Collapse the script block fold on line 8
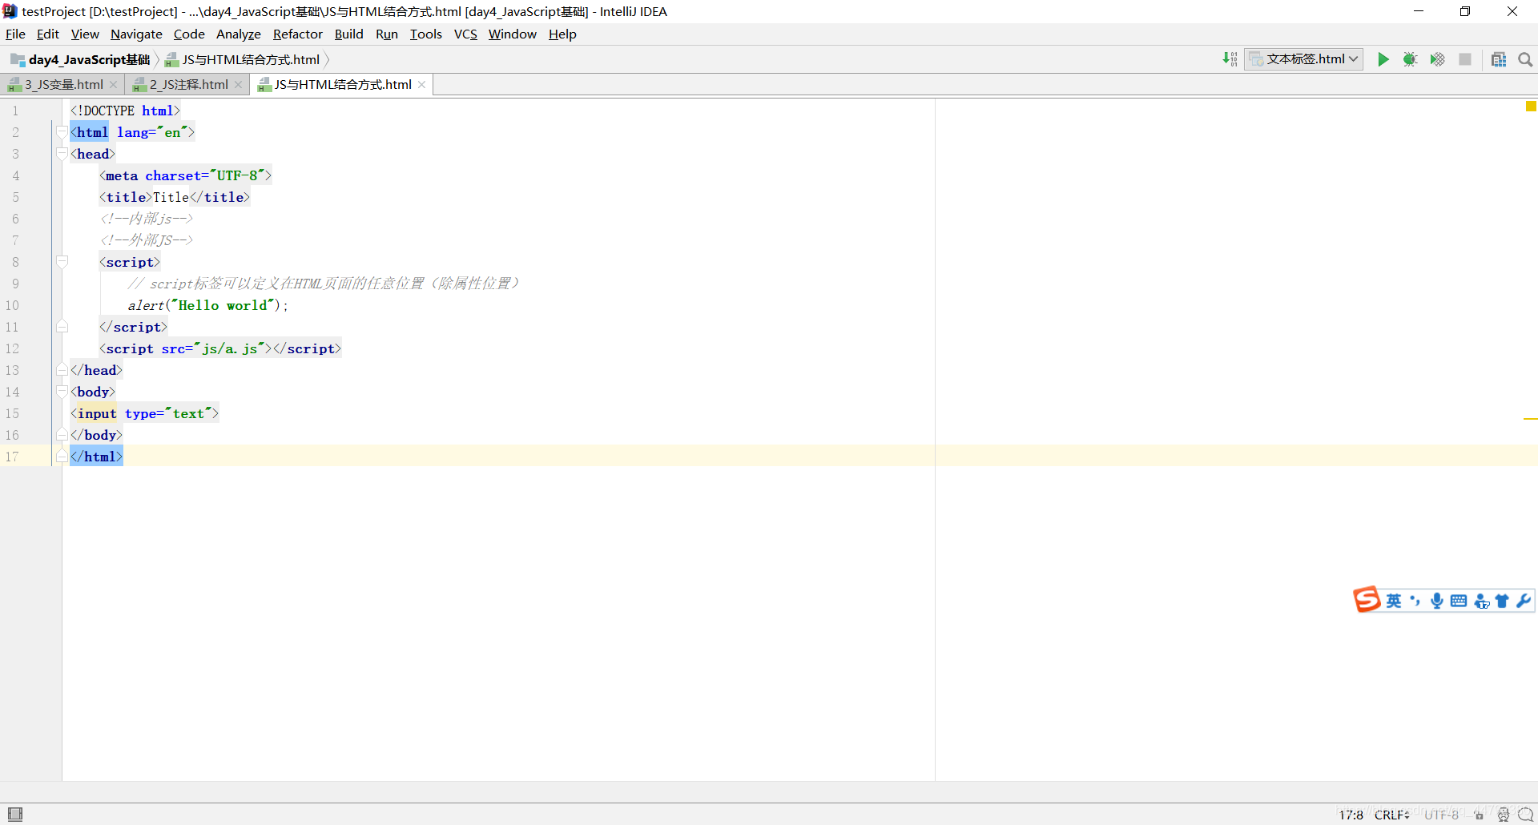The image size is (1538, 825). click(62, 262)
